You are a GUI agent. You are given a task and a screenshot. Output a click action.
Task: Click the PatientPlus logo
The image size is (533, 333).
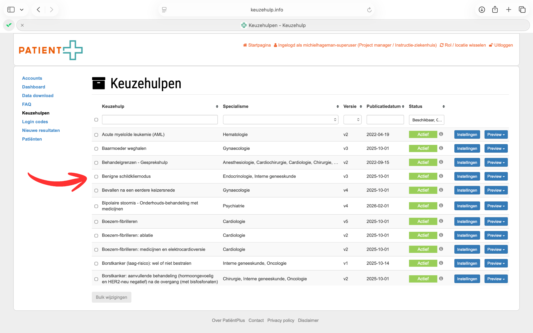coord(51,50)
